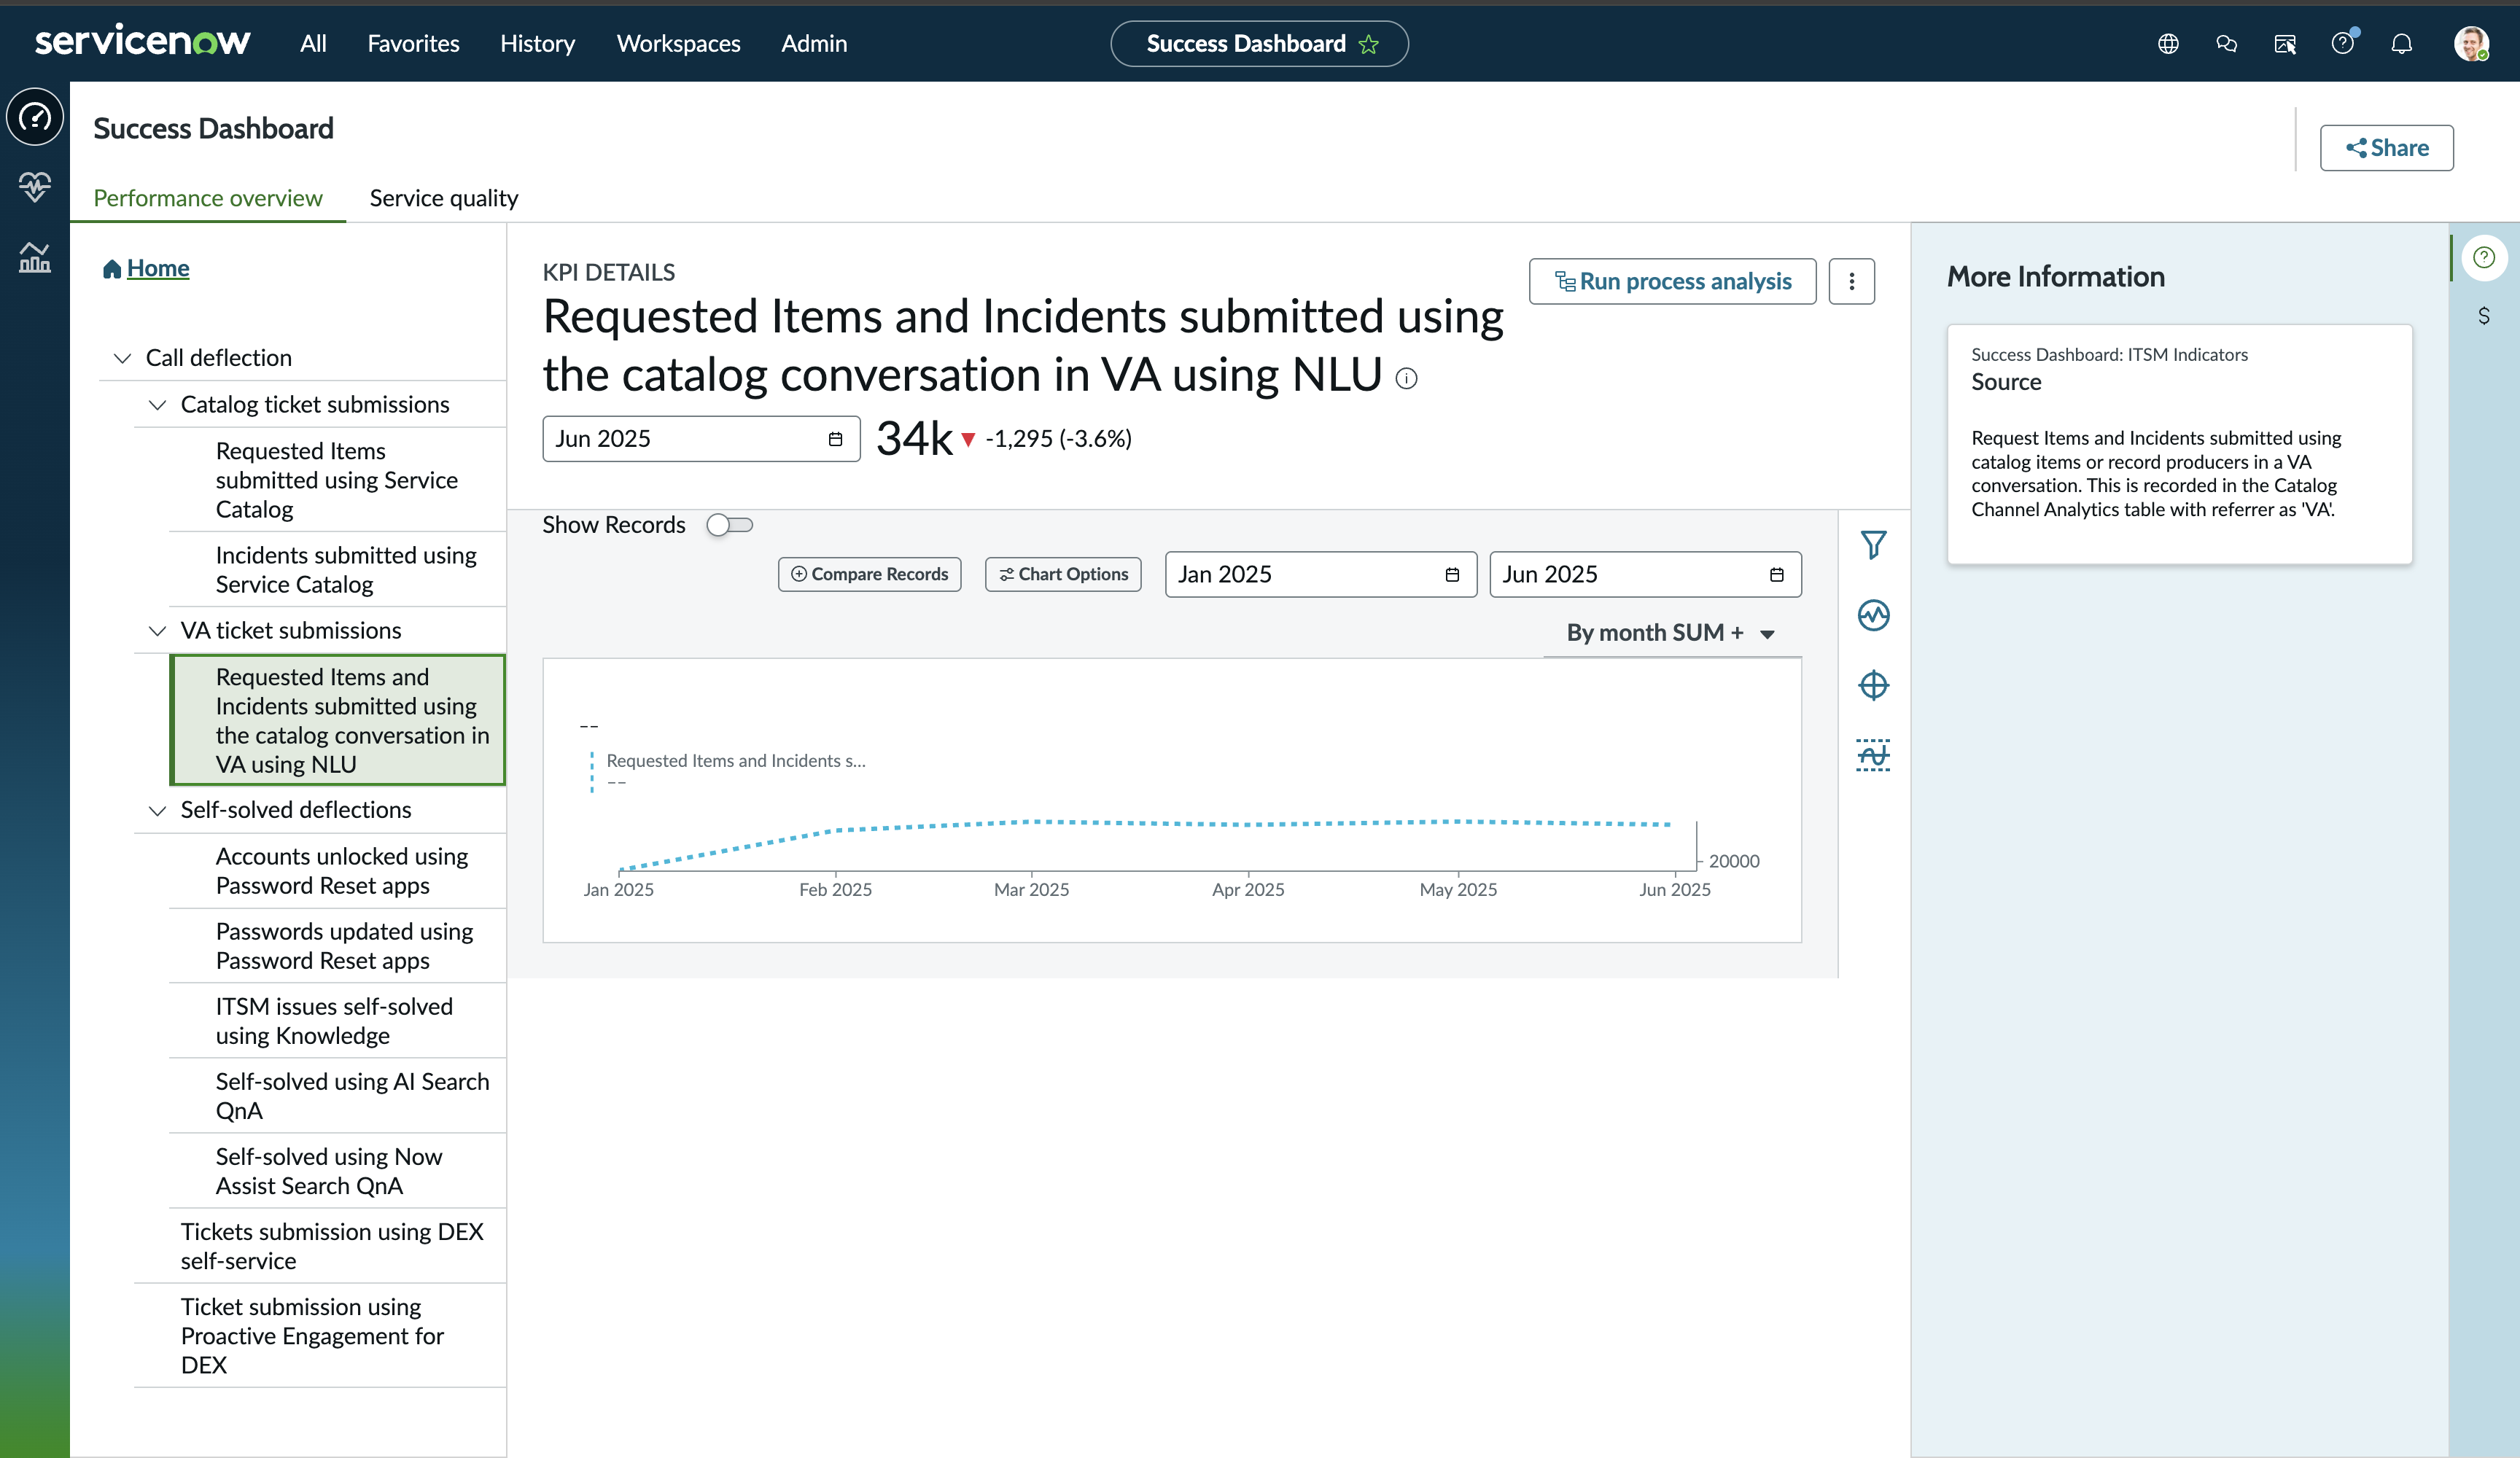
Task: Open the Workspaces menu
Action: tap(678, 44)
